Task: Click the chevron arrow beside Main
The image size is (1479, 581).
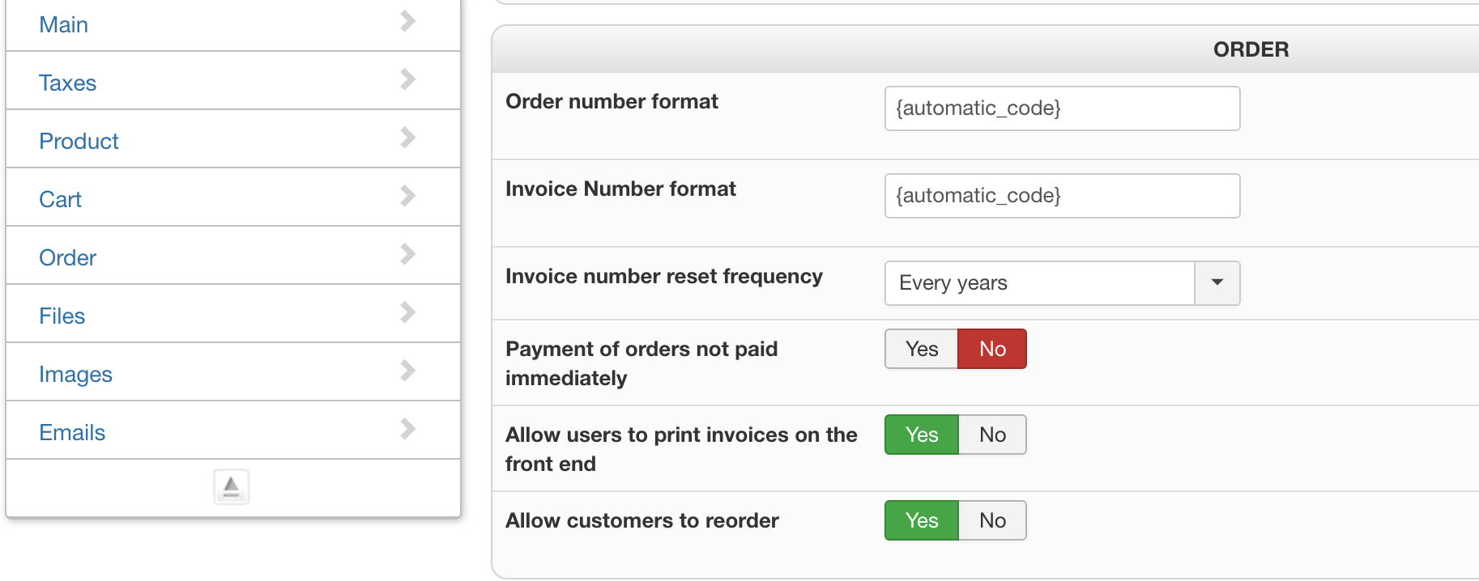Action: pyautogui.click(x=407, y=22)
